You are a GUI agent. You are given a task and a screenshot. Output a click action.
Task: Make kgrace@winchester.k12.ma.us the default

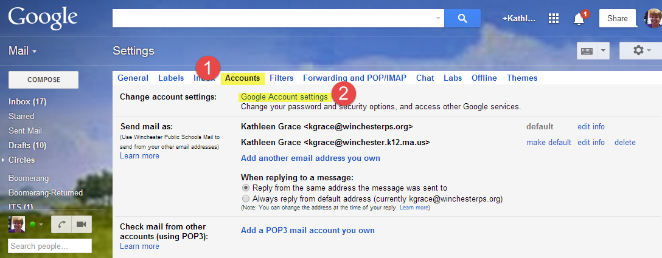549,143
